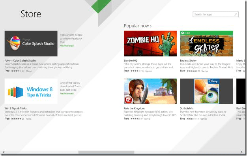Click the Games category label under Endless Skater
Screen dimensions: 247x156
[205, 71]
